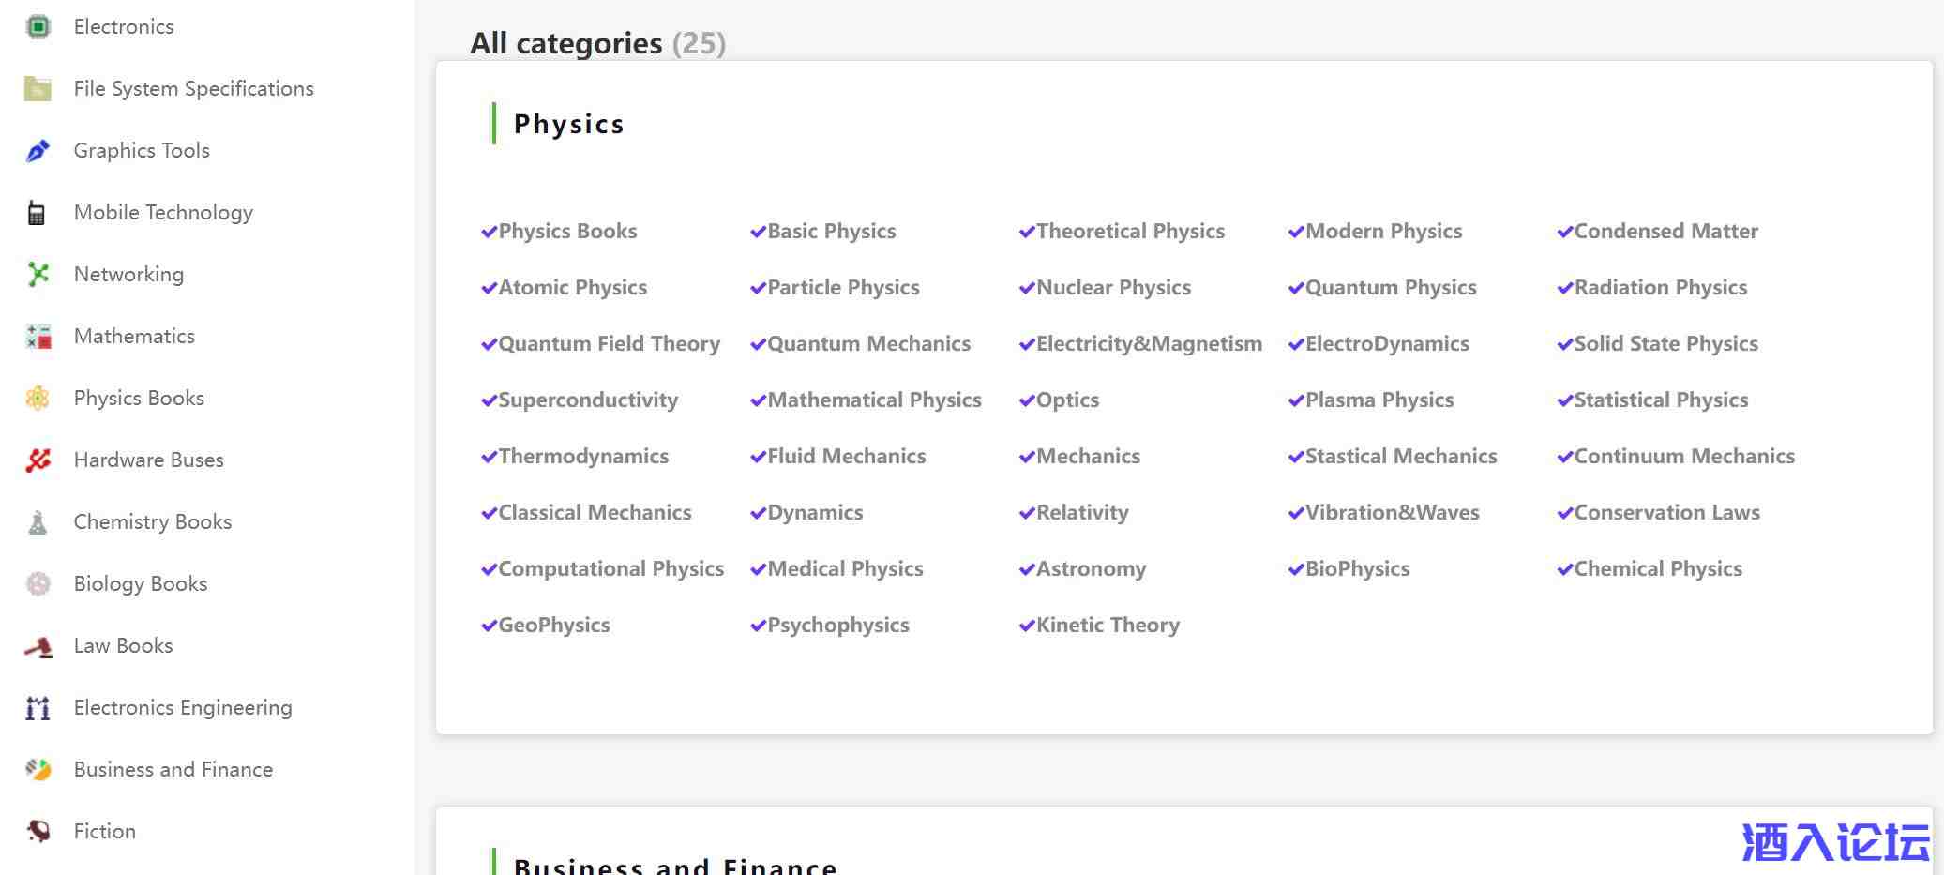Click the File System Specifications folder icon
The height and width of the screenshot is (875, 1944).
38,89
